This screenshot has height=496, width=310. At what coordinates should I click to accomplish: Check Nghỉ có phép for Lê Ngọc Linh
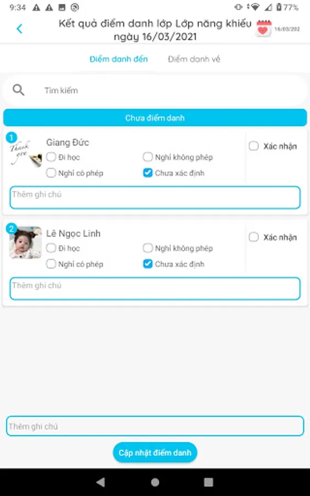pyautogui.click(x=51, y=264)
